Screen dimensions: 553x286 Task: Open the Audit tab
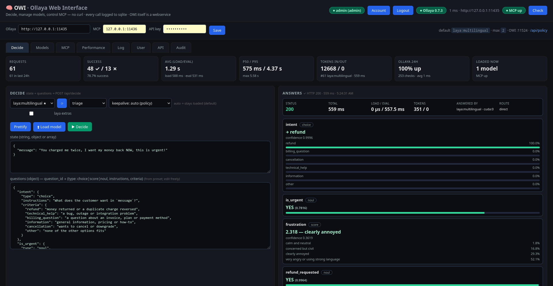(x=181, y=48)
